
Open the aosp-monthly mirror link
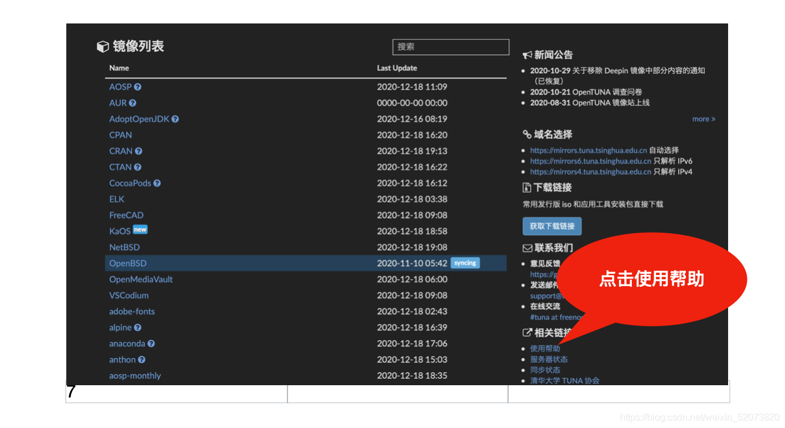coord(135,376)
